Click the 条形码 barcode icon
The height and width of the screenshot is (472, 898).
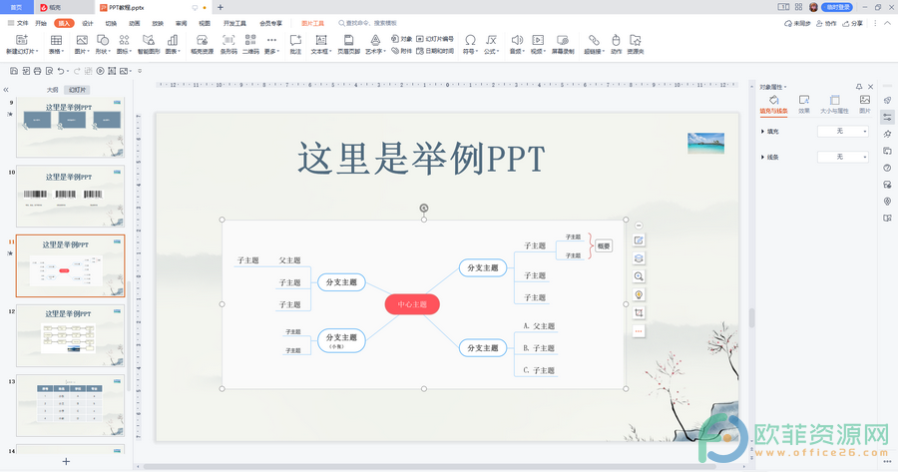pyautogui.click(x=228, y=44)
